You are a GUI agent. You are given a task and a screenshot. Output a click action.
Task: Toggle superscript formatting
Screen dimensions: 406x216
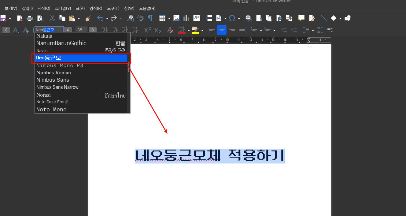click(147, 30)
